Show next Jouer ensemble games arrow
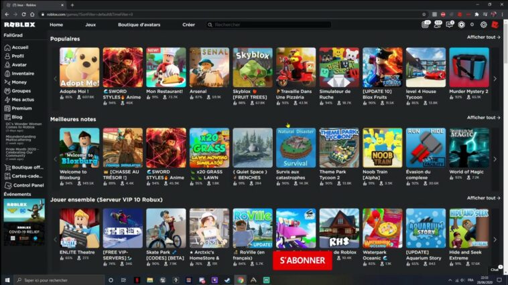The image size is (508, 285). [x=495, y=240]
